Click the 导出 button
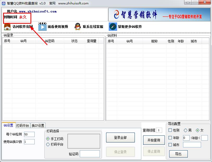This screenshot has height=162, width=212. coord(178,154)
